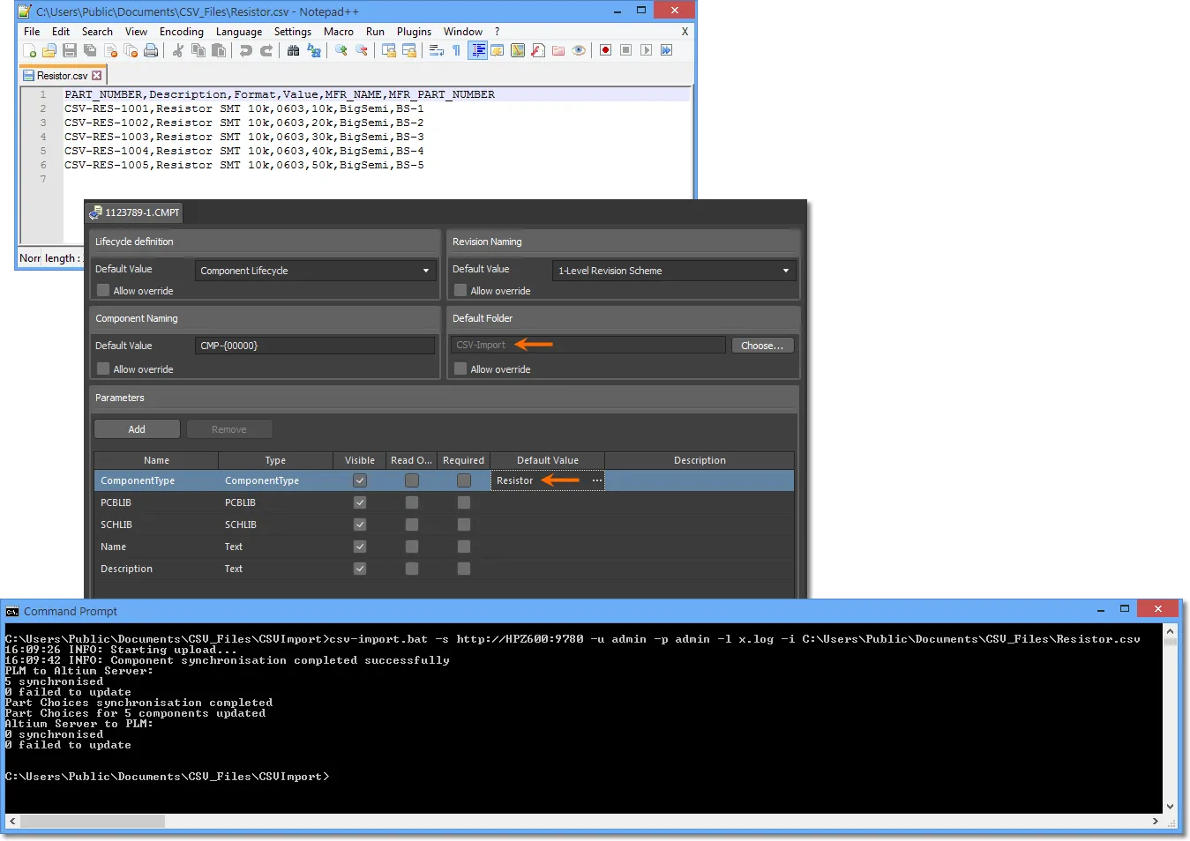1190x841 pixels.
Task: Open the 1-Level Revision Scheme dropdown
Action: (674, 271)
